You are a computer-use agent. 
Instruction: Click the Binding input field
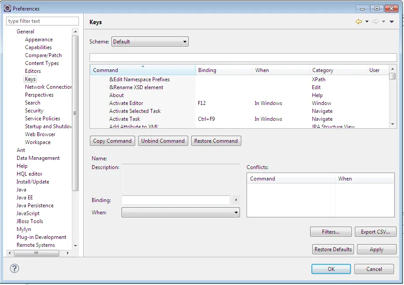[176, 200]
